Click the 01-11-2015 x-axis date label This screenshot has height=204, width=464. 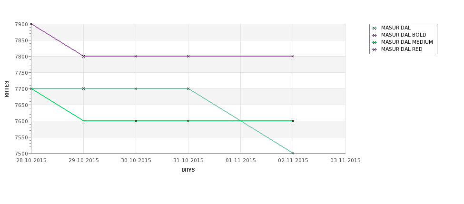point(241,161)
